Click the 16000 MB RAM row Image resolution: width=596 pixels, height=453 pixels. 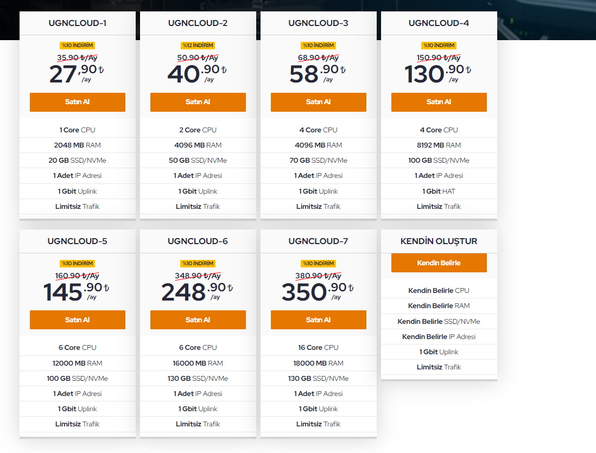198,363
